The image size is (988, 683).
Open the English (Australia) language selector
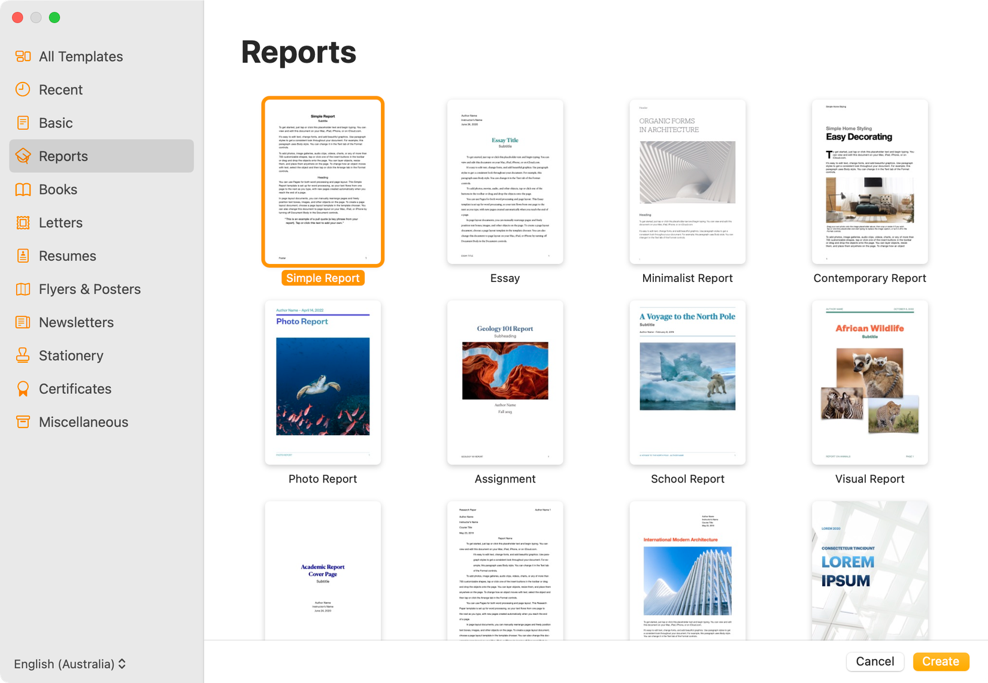[x=69, y=664]
